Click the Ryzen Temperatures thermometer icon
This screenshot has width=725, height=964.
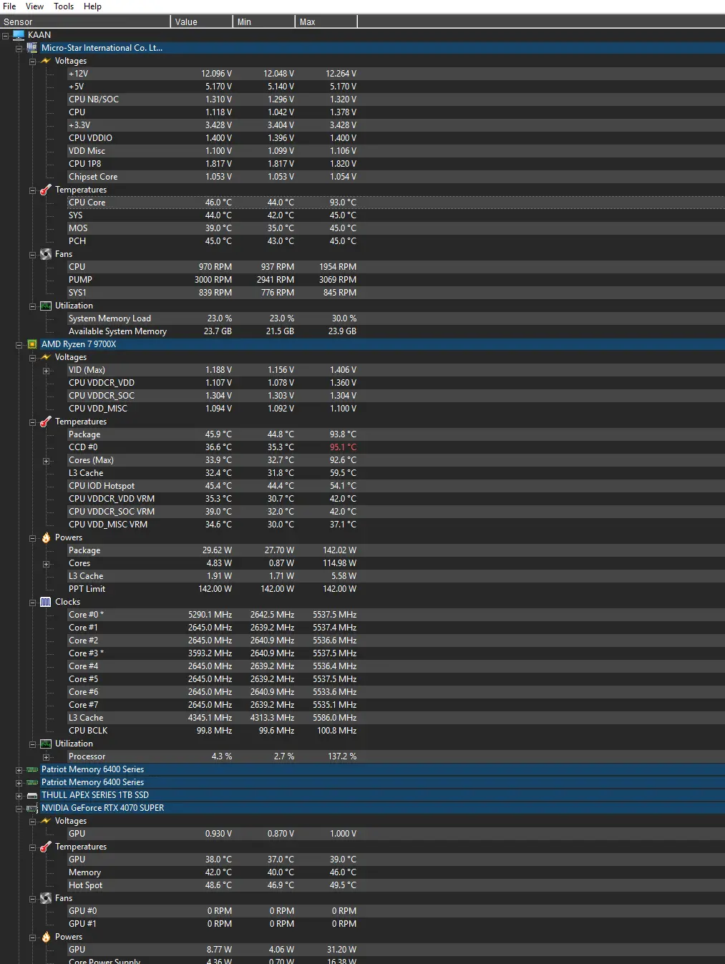coord(46,422)
